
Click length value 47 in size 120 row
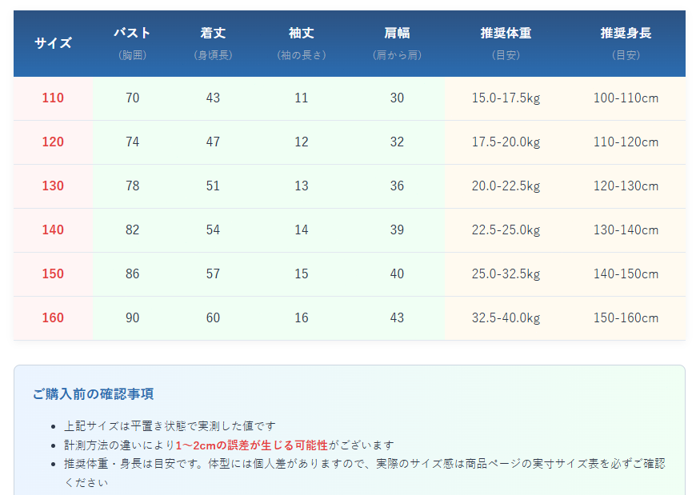click(213, 142)
